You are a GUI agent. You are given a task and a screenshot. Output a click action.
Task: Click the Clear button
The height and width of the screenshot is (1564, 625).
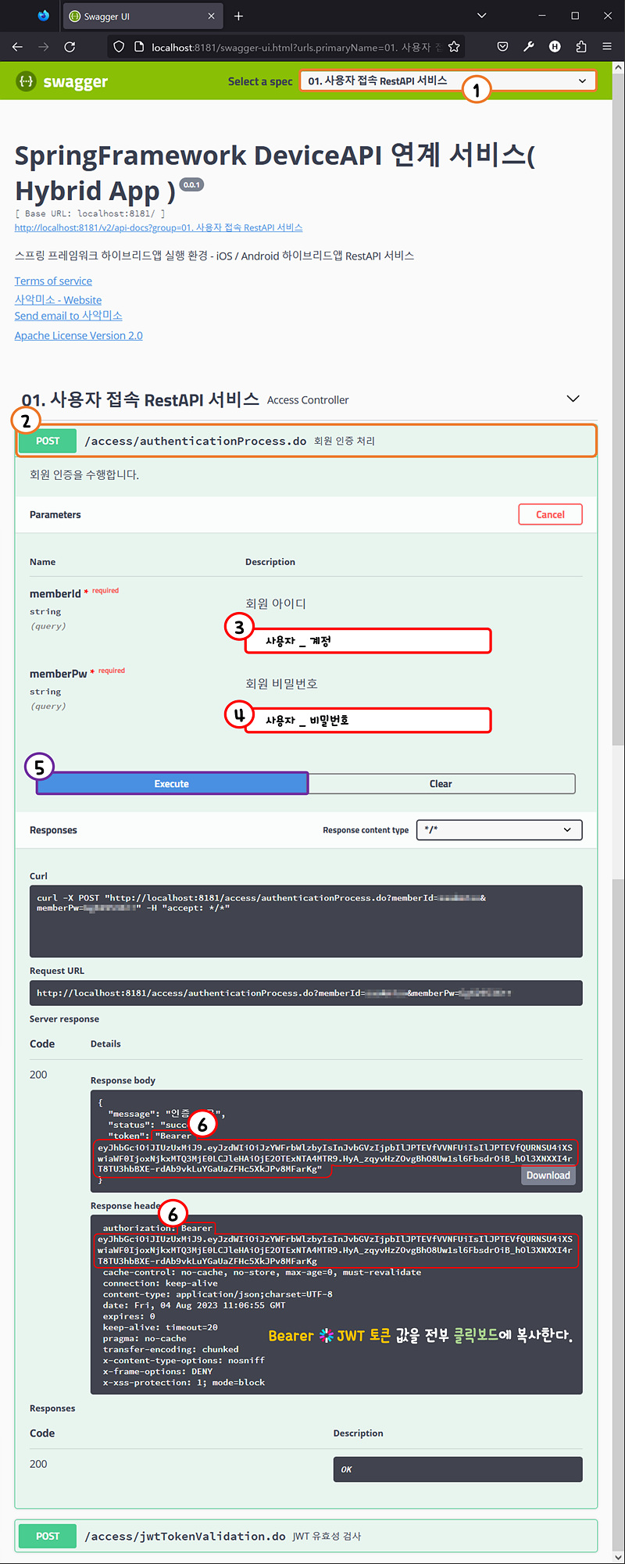441,784
